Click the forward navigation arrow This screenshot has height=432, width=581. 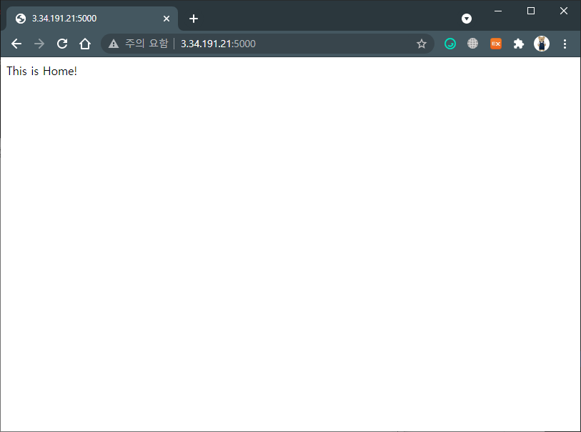39,44
